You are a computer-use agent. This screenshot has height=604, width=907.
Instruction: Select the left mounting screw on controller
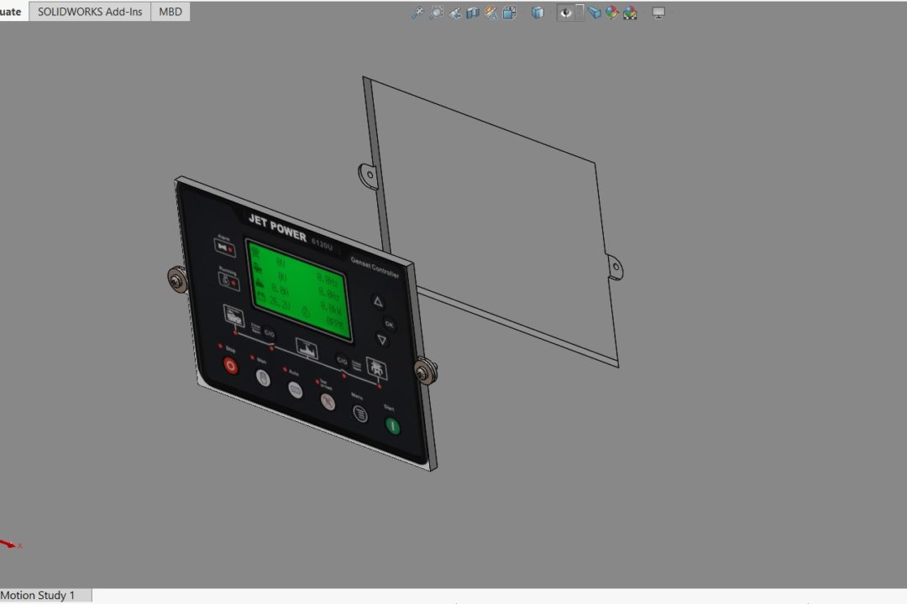tap(177, 279)
